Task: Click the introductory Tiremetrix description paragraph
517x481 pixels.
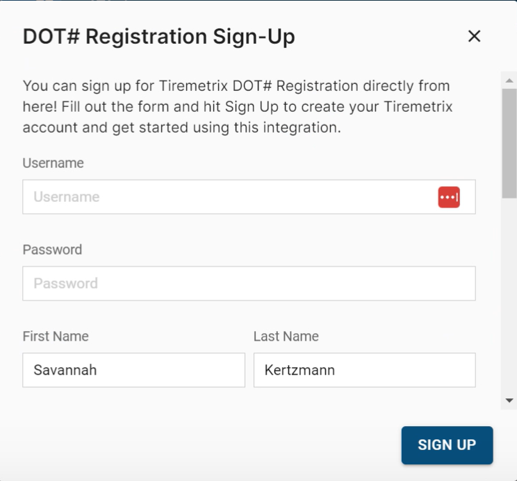Action: 238,107
